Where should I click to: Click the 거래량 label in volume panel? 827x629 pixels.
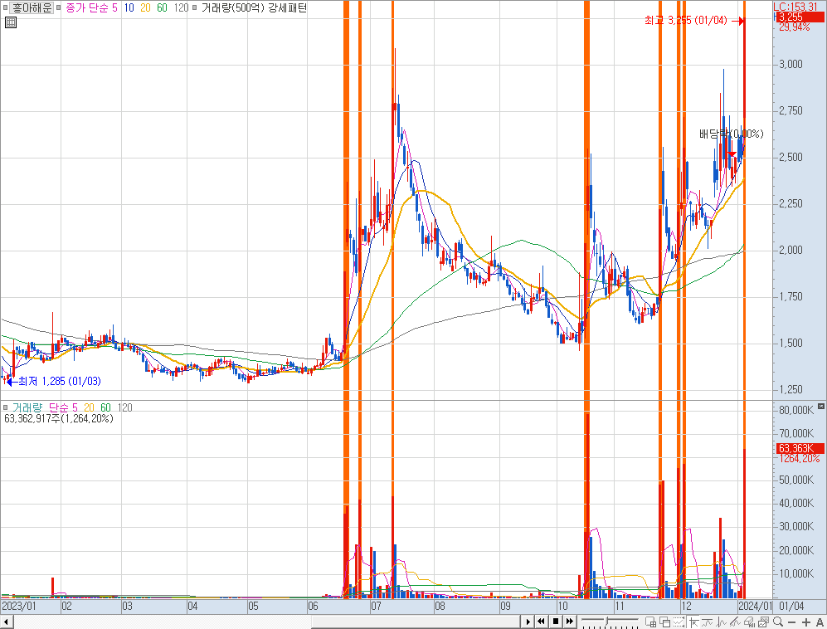tap(27, 407)
